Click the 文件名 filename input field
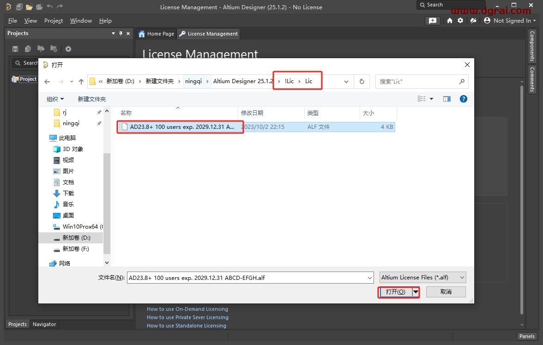The image size is (543, 345). [249, 278]
